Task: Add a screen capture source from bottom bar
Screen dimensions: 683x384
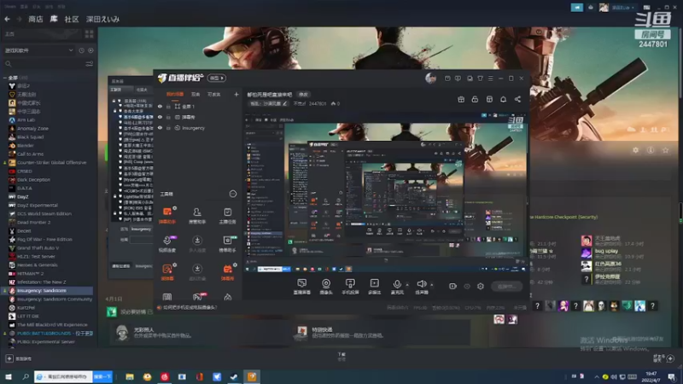Action: pos(302,287)
